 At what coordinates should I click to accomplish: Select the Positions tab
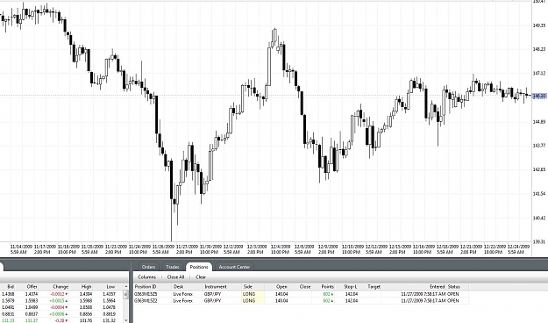[x=199, y=267]
